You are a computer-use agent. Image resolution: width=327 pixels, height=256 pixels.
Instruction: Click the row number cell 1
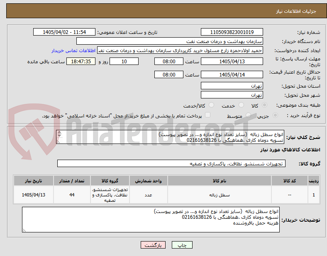[x=314, y=195]
